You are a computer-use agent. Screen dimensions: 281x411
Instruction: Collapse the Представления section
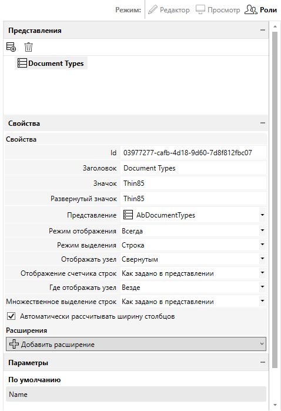coord(263,30)
